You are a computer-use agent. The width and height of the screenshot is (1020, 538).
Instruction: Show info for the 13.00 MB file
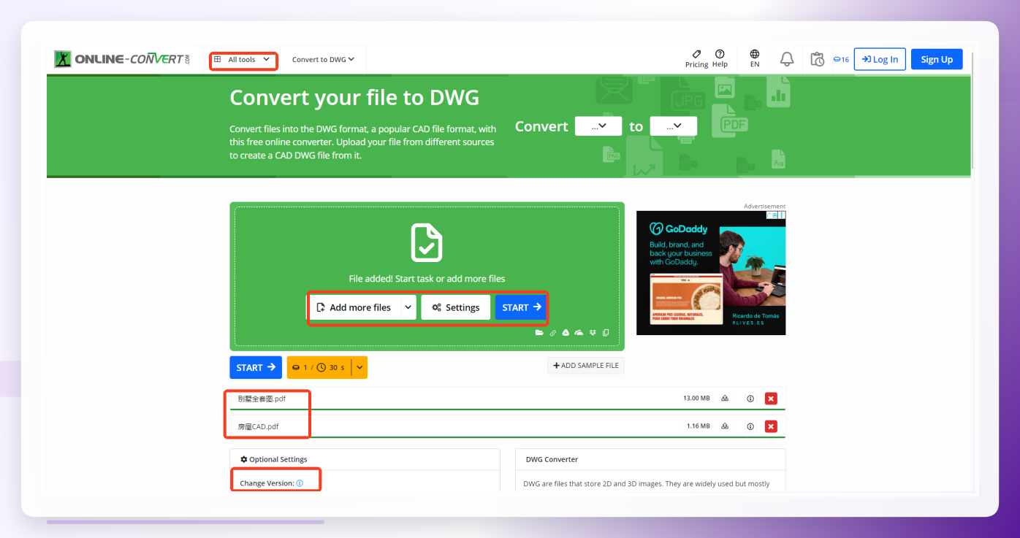750,399
